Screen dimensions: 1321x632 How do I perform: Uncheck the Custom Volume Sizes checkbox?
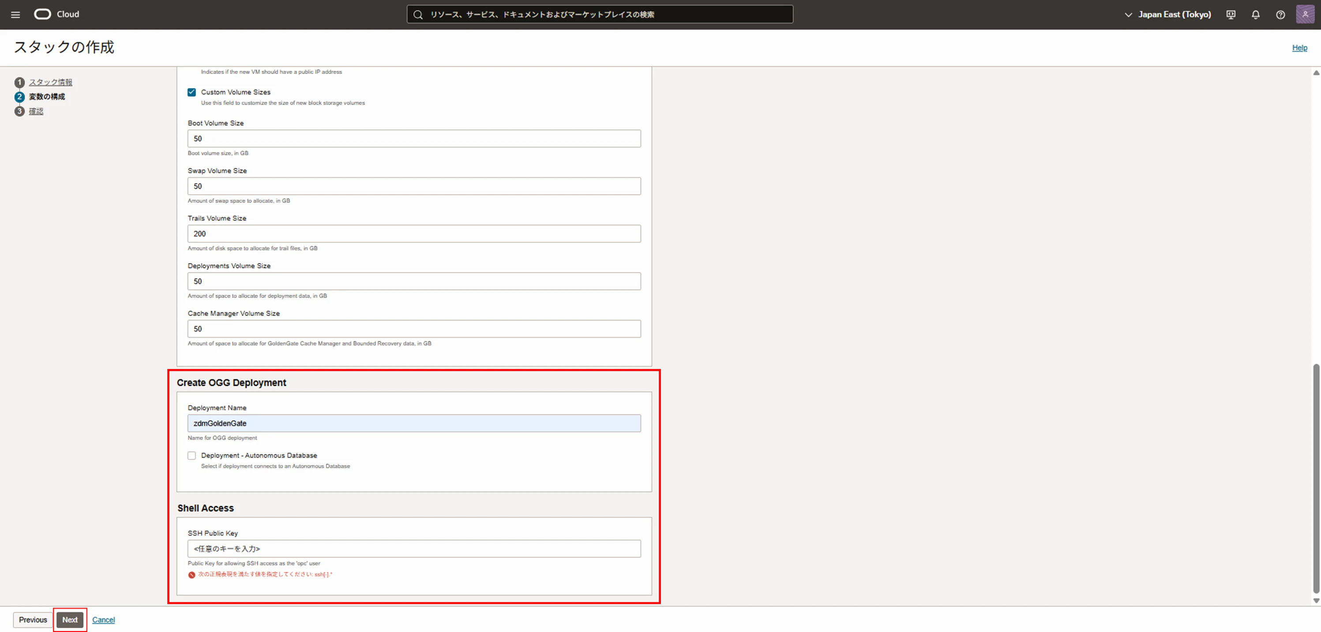coord(192,92)
